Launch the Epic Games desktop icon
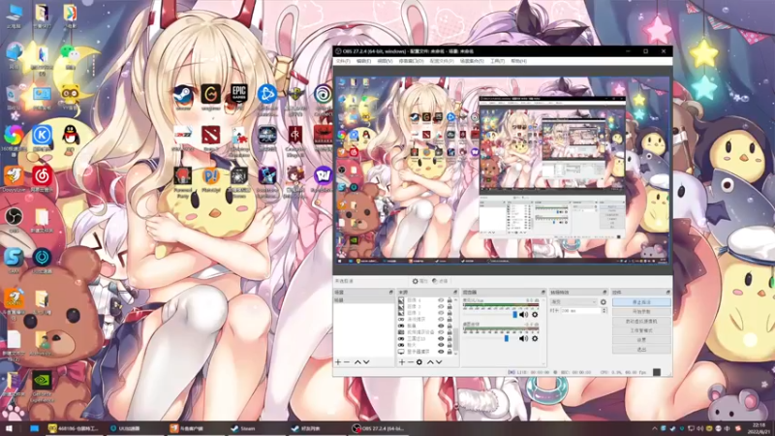Viewport: 775px width, 436px height. pos(239,95)
